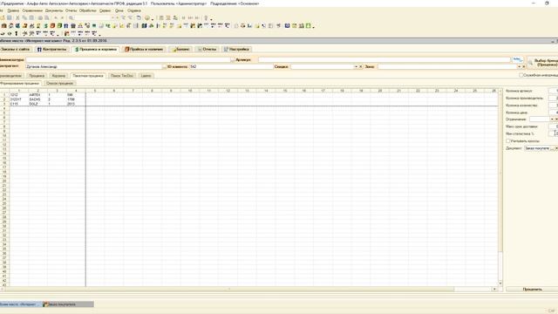Click into the Номенклатура input field

click(128, 60)
